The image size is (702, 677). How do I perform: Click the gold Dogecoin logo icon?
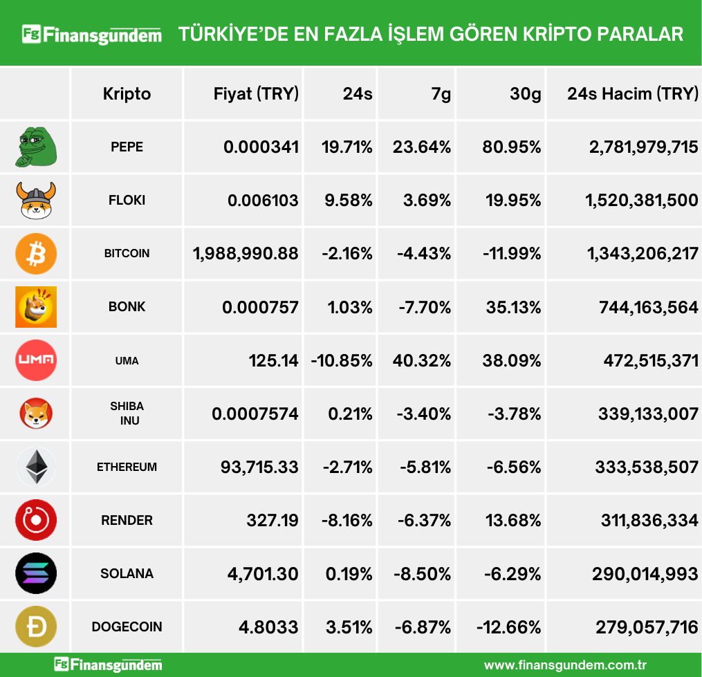click(x=36, y=627)
